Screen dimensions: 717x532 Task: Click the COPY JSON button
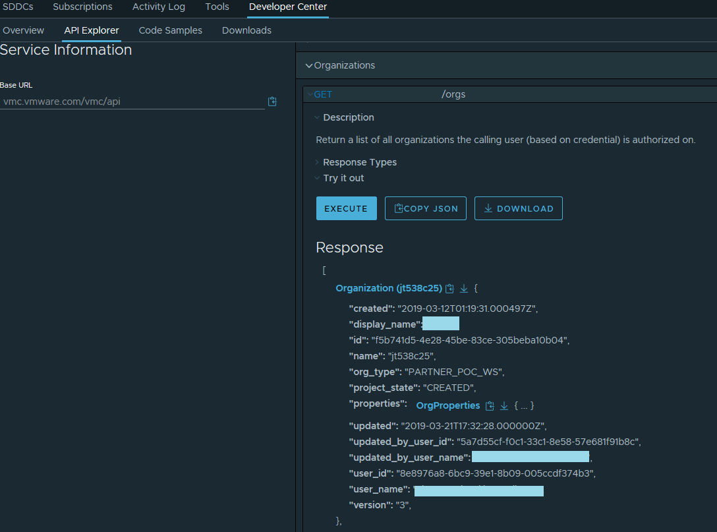(426, 208)
